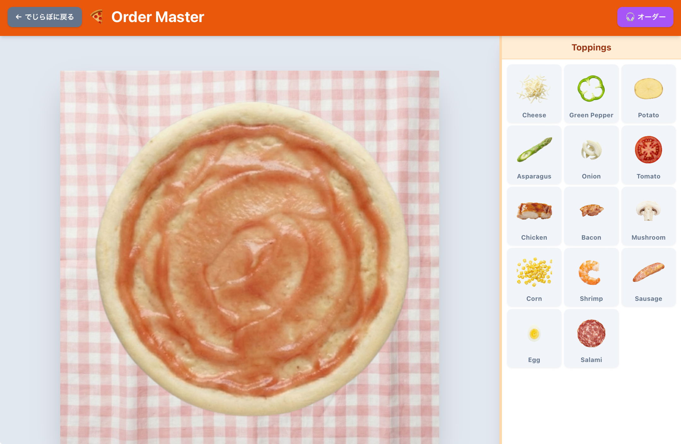The image size is (681, 444).
Task: Pick the Green Pepper topping
Action: [x=591, y=94]
